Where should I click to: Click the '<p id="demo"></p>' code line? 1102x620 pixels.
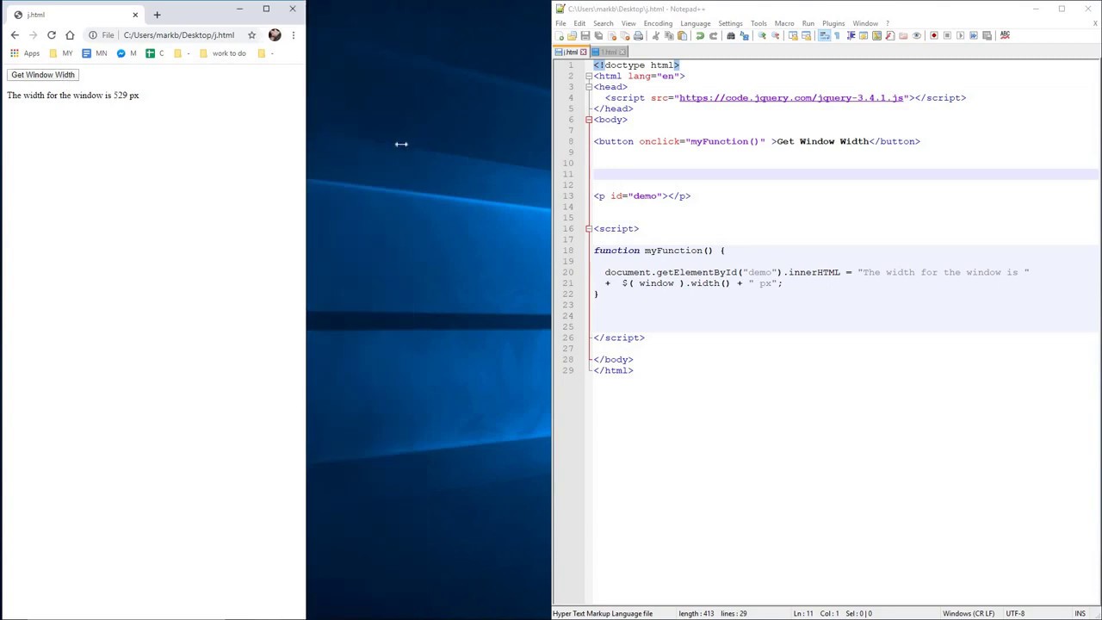point(641,196)
